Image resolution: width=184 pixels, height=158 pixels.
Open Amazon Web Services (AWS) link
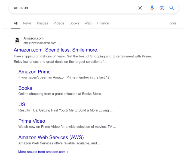[51, 137]
